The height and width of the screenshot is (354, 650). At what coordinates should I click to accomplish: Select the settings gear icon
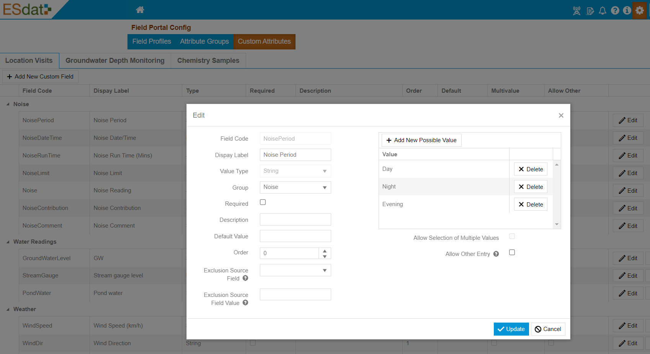coord(640,11)
